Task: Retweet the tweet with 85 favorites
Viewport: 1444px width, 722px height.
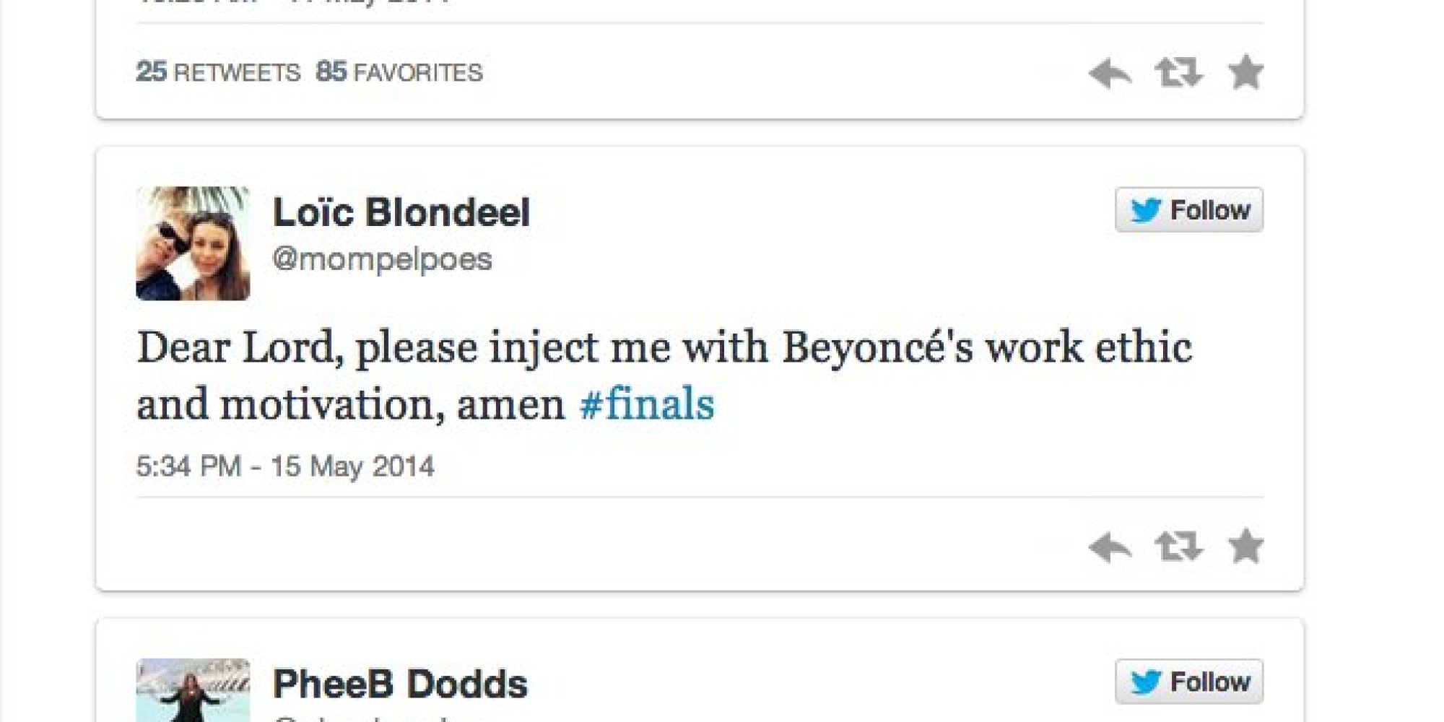Action: (1178, 72)
